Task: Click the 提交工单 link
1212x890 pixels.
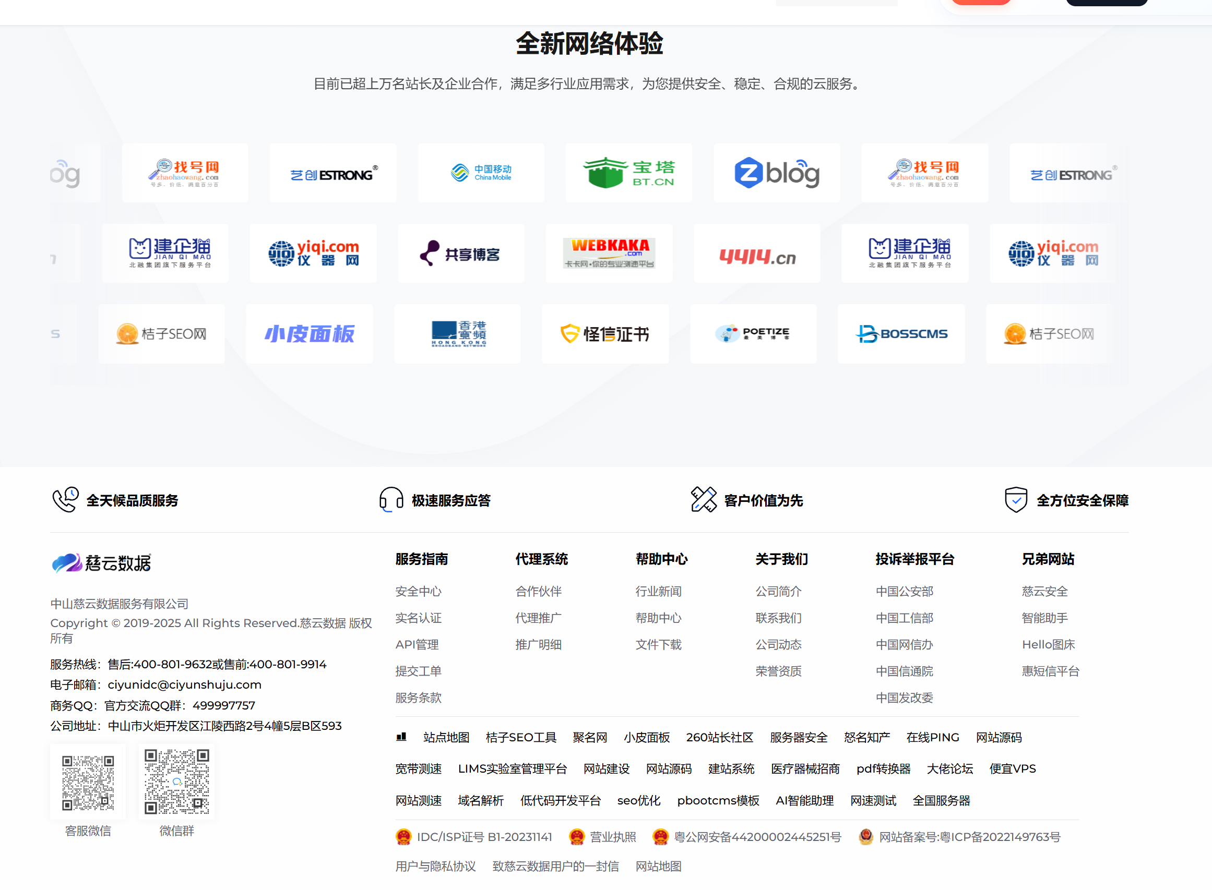Action: pyautogui.click(x=419, y=672)
